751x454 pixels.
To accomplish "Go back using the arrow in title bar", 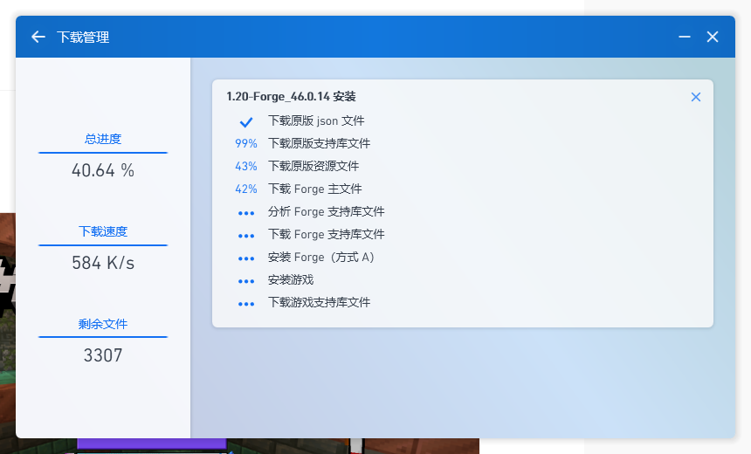I will click(38, 37).
